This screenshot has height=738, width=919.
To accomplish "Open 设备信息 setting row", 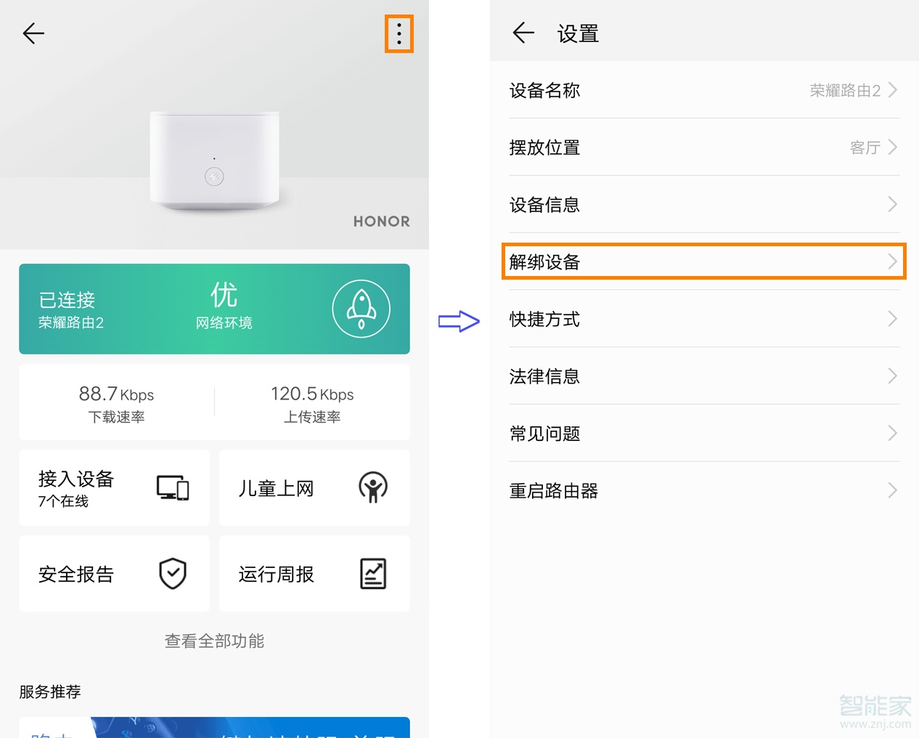I will click(704, 205).
